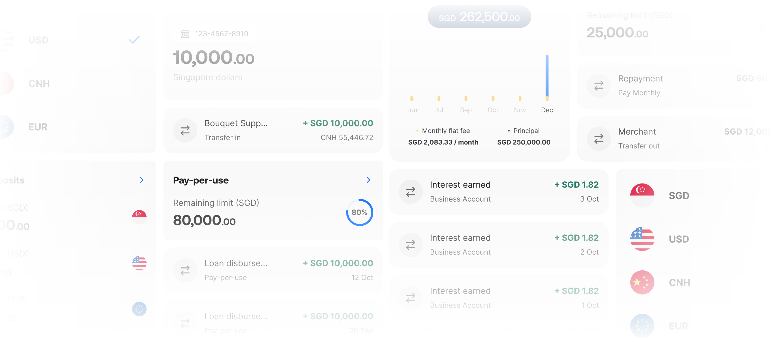Click the Singapore flag icon beside SGD
The image size is (772, 344).
pyautogui.click(x=642, y=195)
